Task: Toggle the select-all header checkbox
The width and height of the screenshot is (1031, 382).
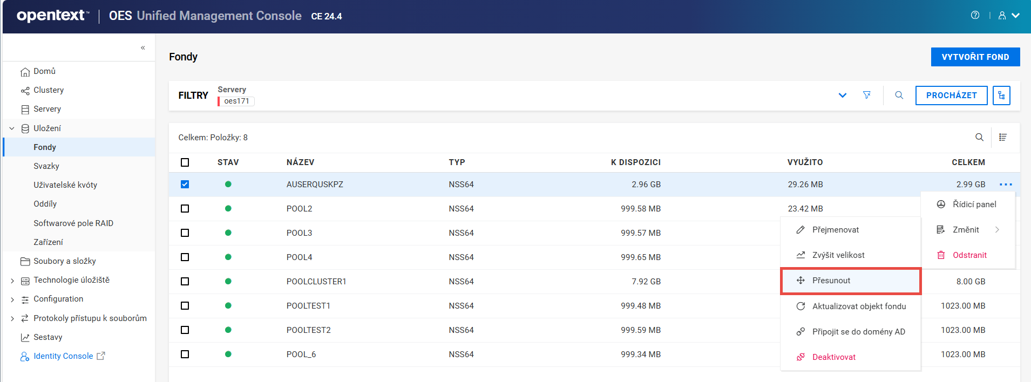Action: coord(185,162)
